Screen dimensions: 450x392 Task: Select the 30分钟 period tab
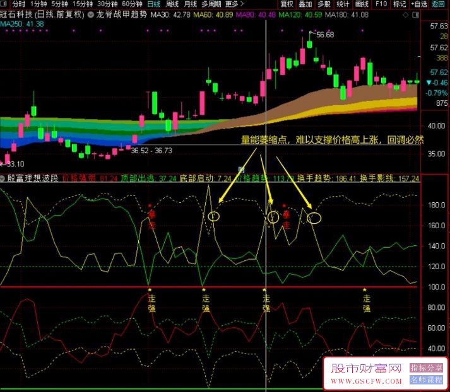tap(107, 4)
